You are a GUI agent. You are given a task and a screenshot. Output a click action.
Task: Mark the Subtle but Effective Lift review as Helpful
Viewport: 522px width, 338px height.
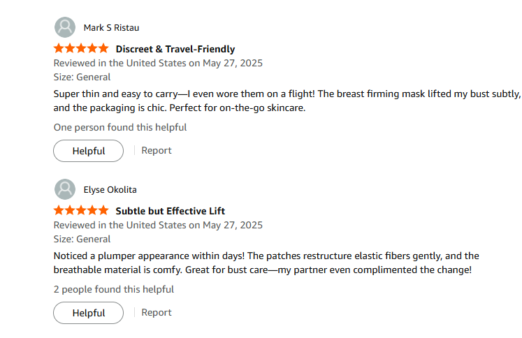coord(89,313)
